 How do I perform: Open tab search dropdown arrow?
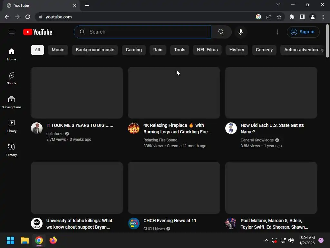coord(278,5)
